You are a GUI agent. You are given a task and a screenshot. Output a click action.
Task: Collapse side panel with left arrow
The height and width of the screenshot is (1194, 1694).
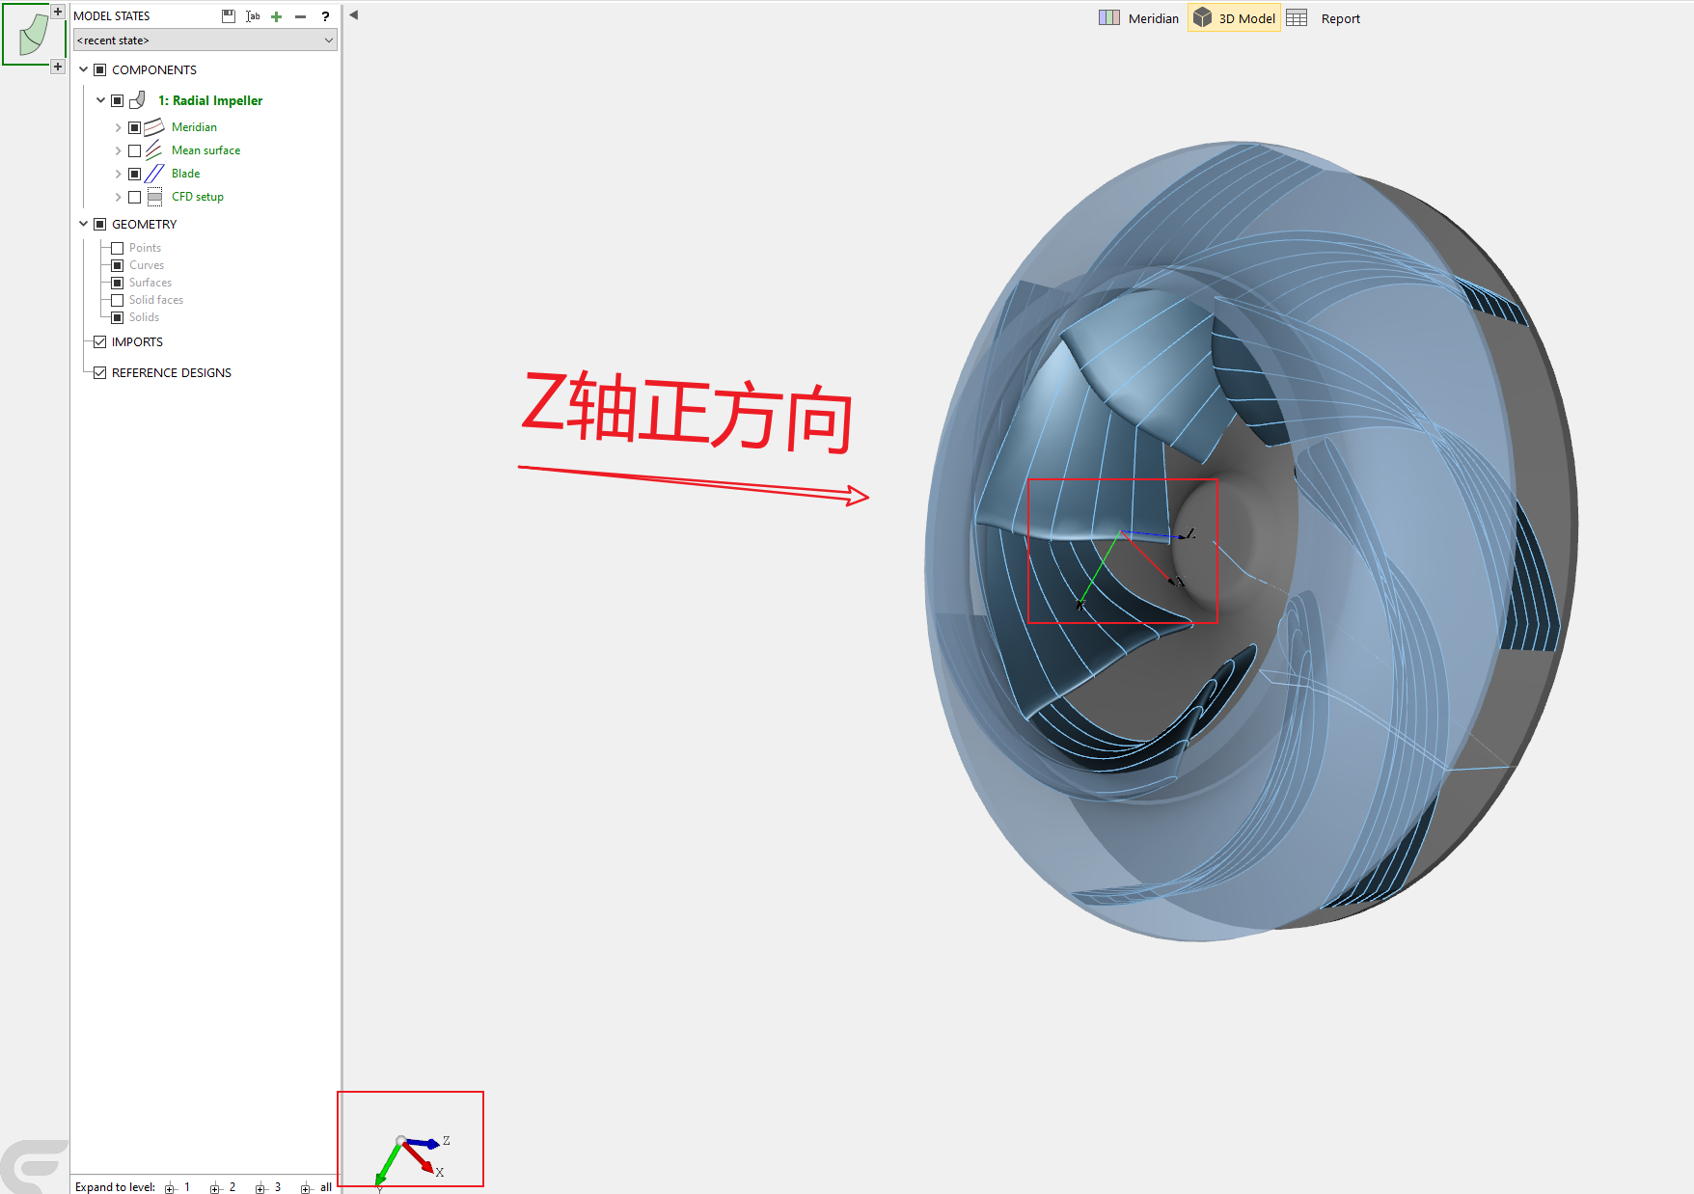click(x=353, y=14)
